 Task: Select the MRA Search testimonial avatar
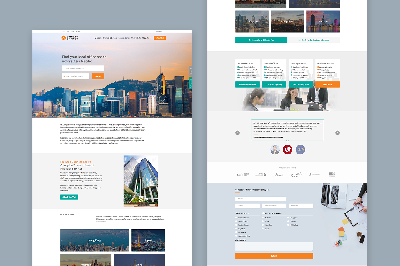[x=300, y=150]
